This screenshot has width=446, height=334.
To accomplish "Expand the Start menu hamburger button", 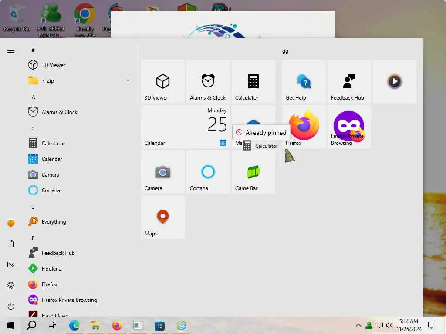I will click(11, 50).
